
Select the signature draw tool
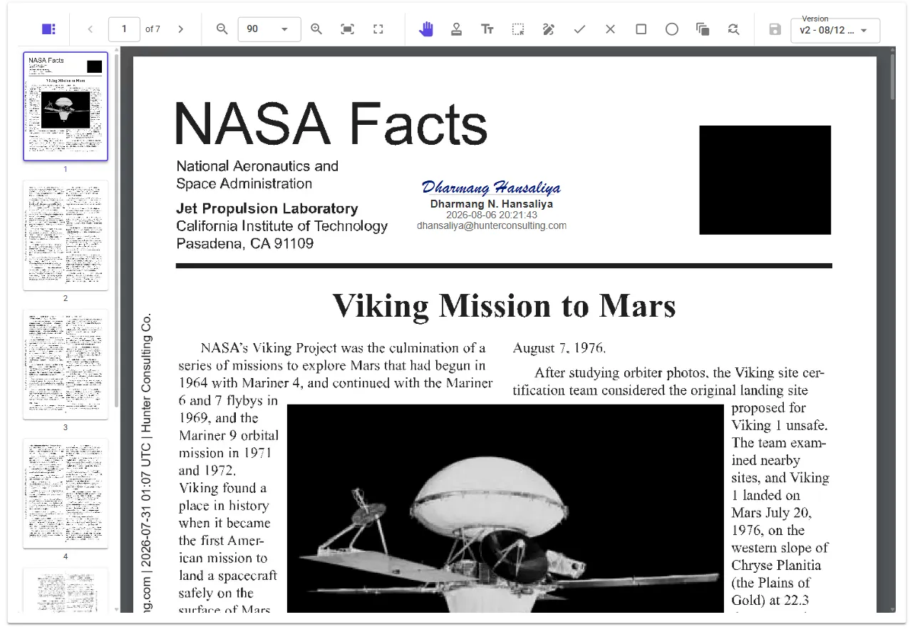pos(548,29)
